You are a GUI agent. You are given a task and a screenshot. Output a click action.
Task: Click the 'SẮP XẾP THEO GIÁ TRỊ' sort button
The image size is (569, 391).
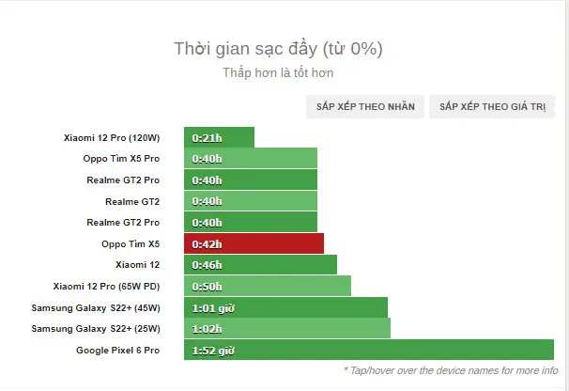(492, 107)
